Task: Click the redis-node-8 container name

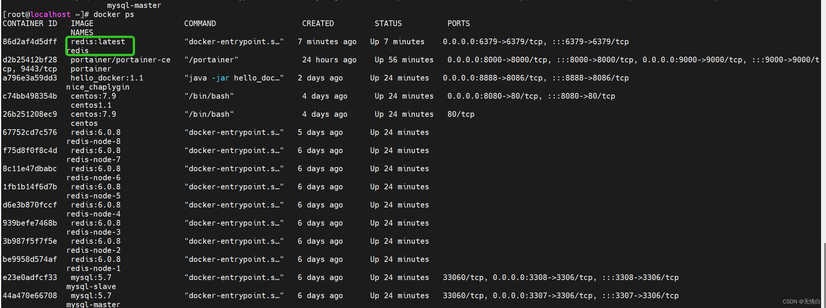Action: (x=93, y=141)
